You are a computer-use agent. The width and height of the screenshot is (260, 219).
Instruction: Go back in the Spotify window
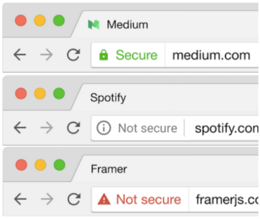pyautogui.click(x=20, y=128)
